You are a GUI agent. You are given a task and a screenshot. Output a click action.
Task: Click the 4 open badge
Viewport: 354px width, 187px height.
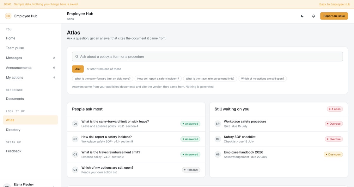pos(335,109)
